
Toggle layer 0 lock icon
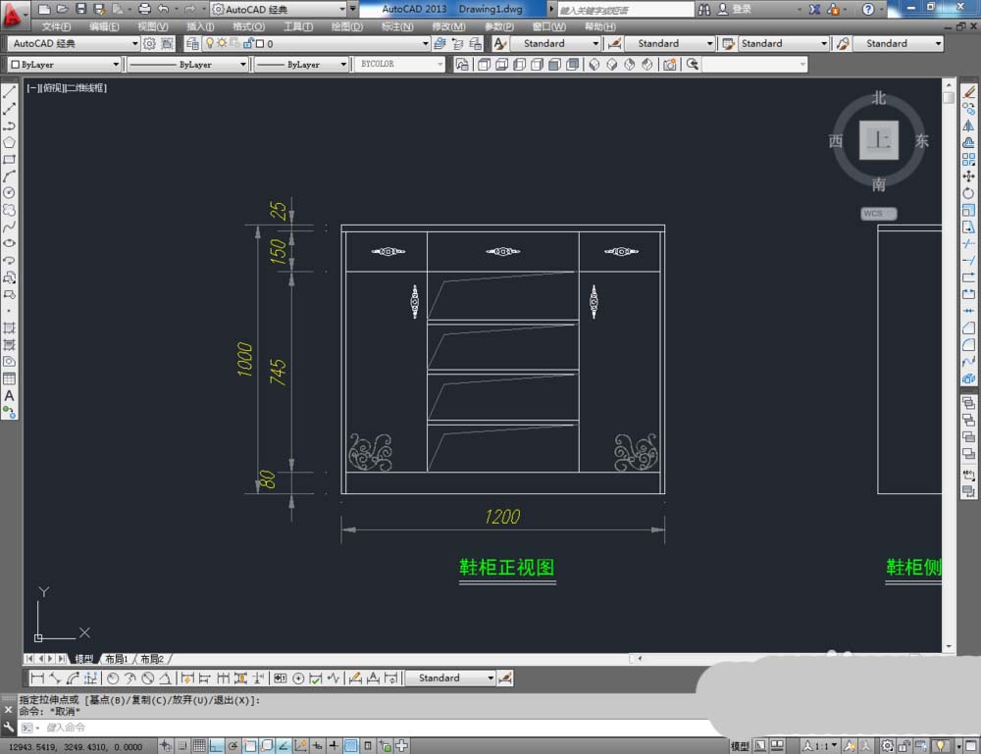point(248,43)
